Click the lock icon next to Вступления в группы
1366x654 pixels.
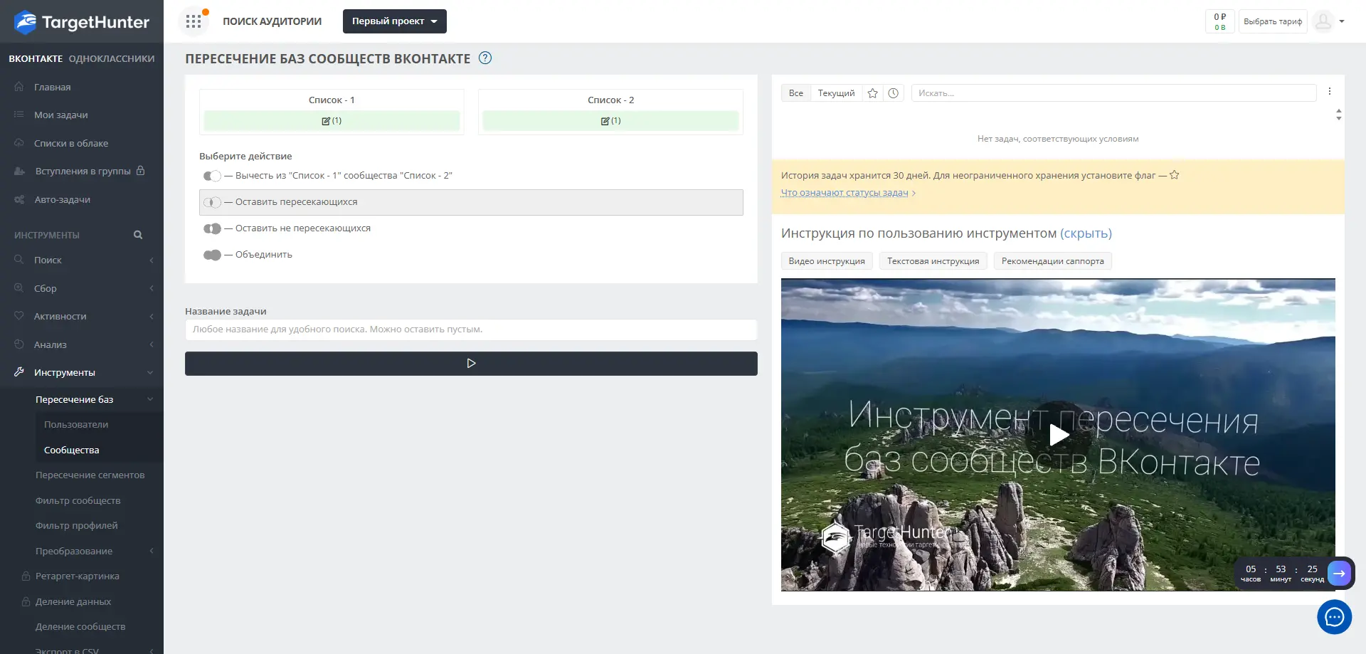click(140, 171)
